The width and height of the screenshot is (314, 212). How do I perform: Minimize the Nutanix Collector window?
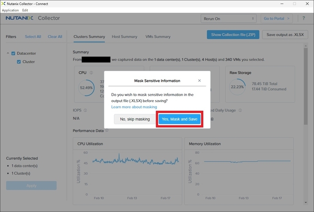point(282,4)
